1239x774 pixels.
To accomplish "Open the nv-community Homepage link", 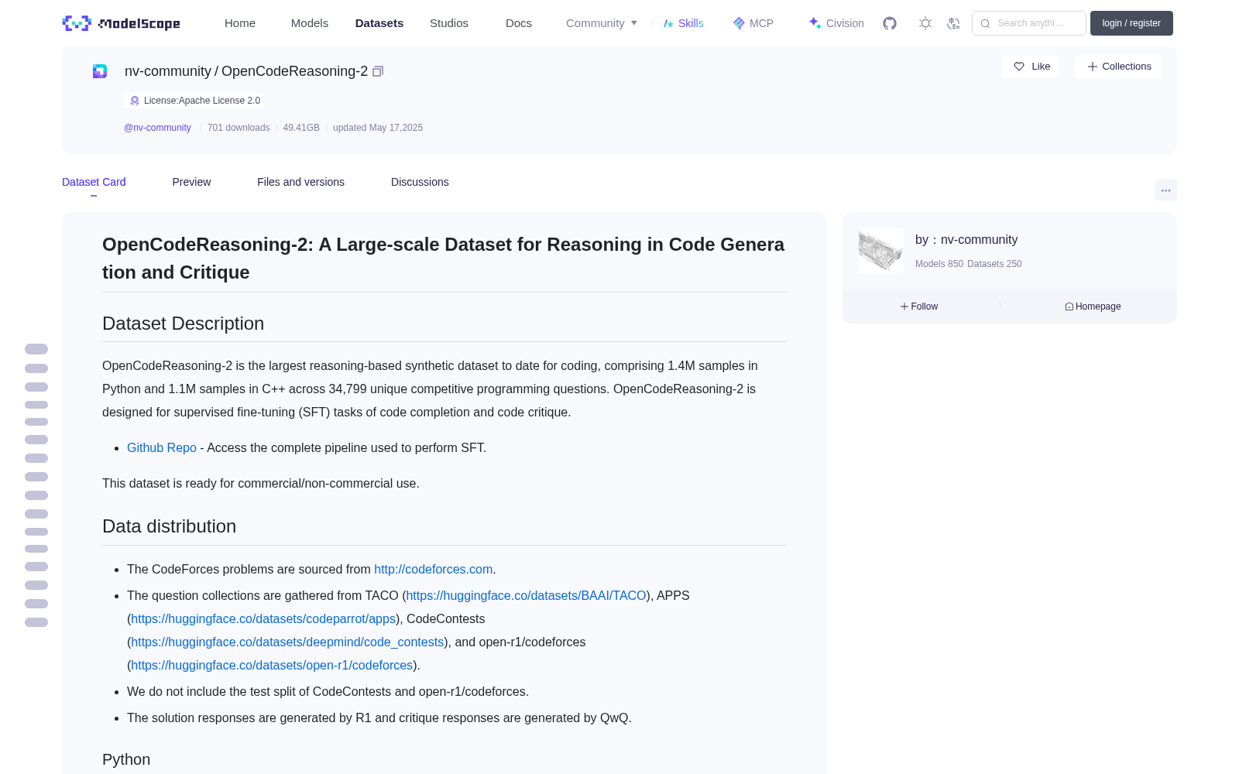I will pyautogui.click(x=1093, y=307).
